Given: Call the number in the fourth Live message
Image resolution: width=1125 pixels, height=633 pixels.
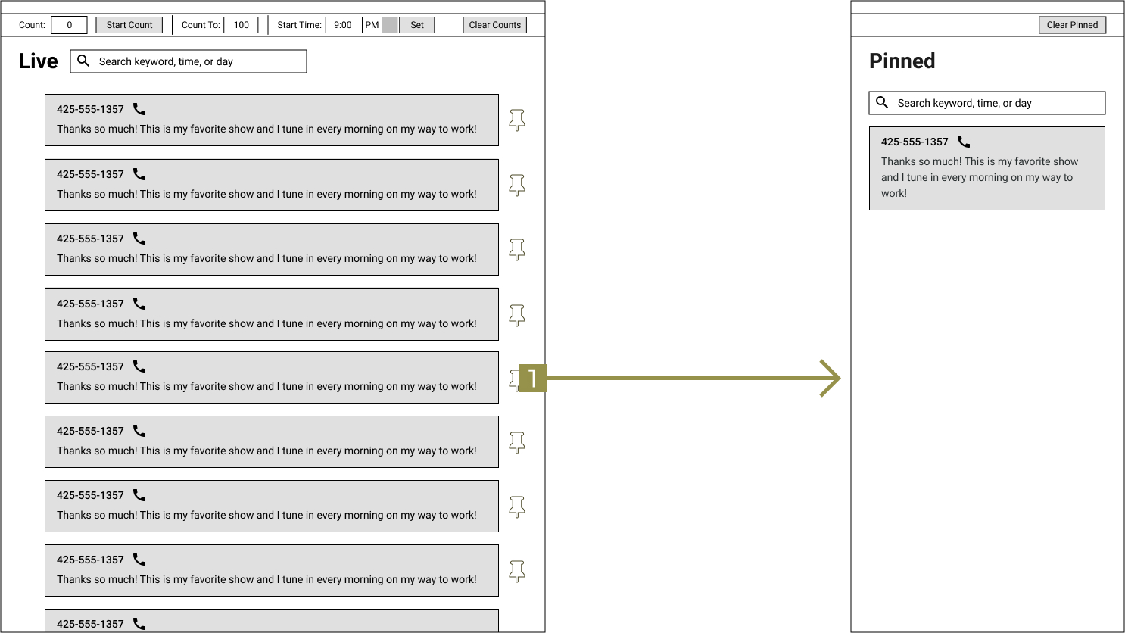Looking at the screenshot, I should [139, 304].
